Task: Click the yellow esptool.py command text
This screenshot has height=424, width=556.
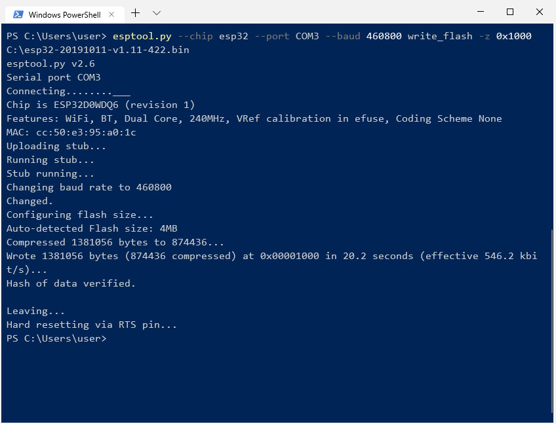Action: pos(142,36)
